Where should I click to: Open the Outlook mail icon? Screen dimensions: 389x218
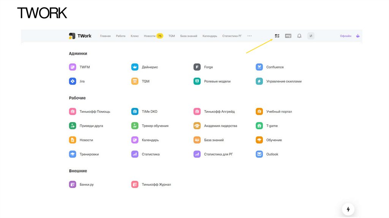[x=259, y=154]
